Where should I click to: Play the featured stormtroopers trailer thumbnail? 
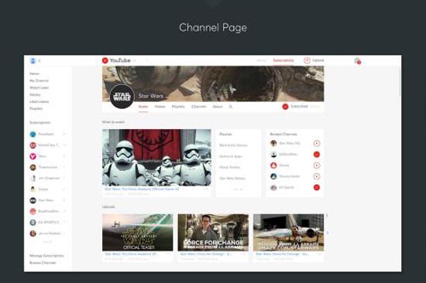point(156,158)
